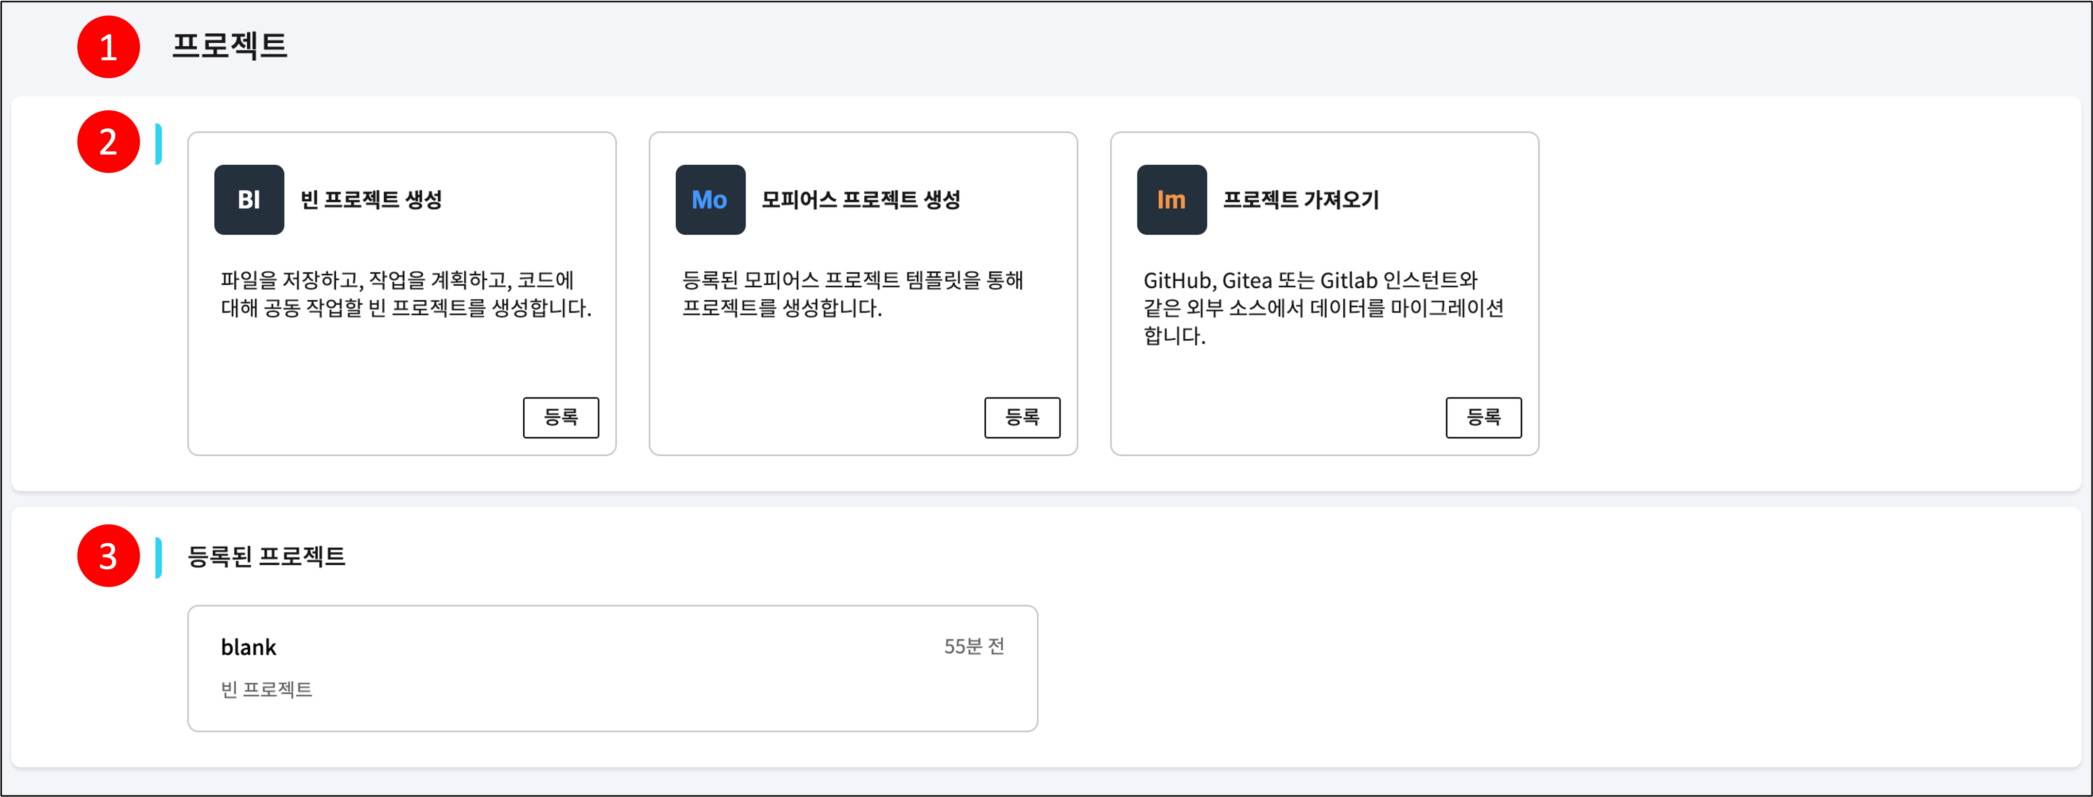This screenshot has width=2093, height=797.
Task: Click the 빈 프로젝트 subtitle under blank
Action: click(267, 690)
